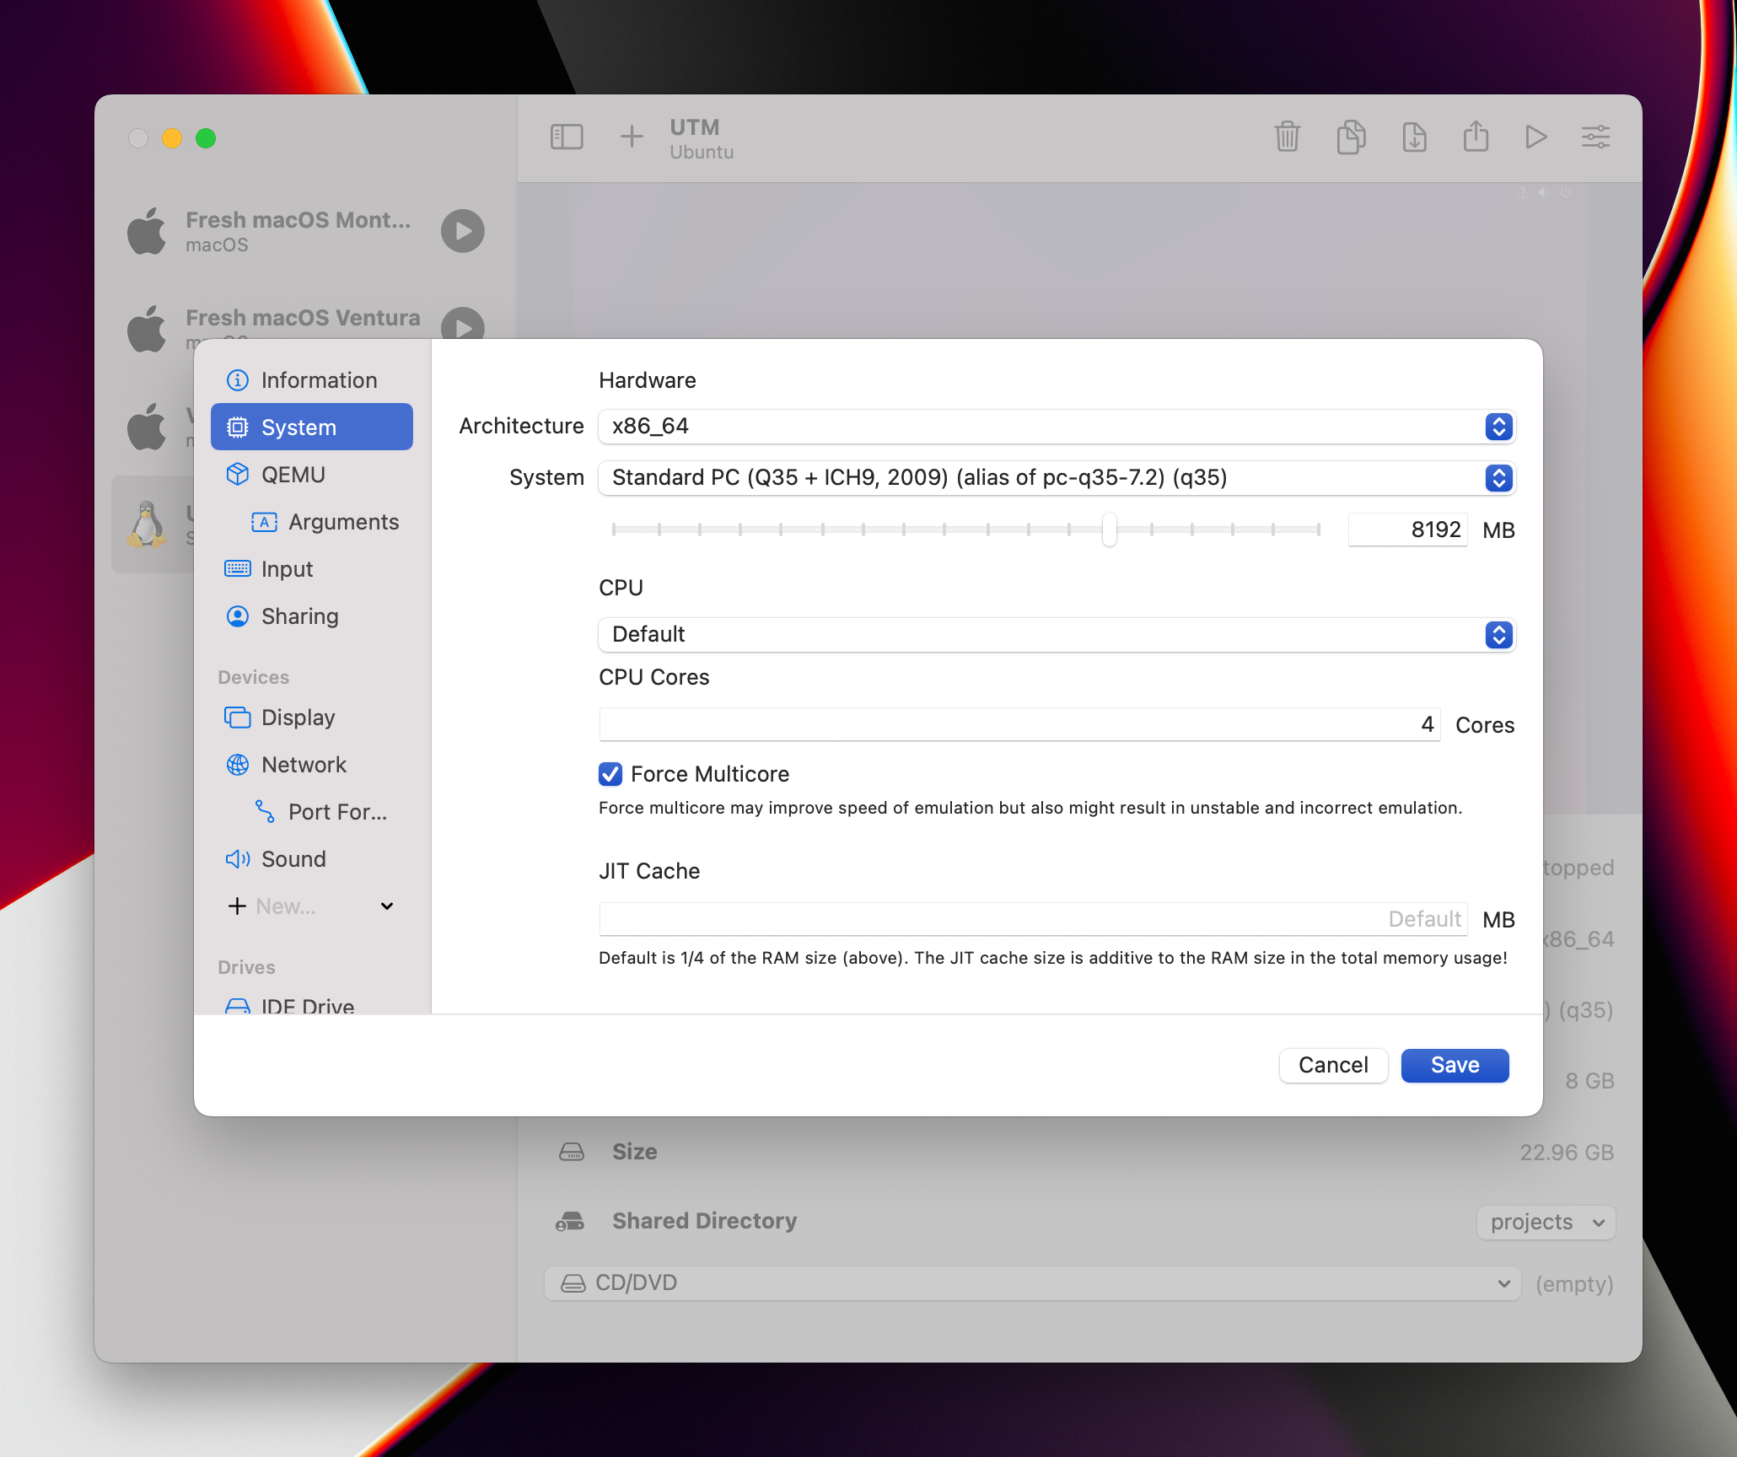Screen dimensions: 1737x1457
Task: Select the Fresh macOS Monterey apple icon
Action: pos(147,231)
